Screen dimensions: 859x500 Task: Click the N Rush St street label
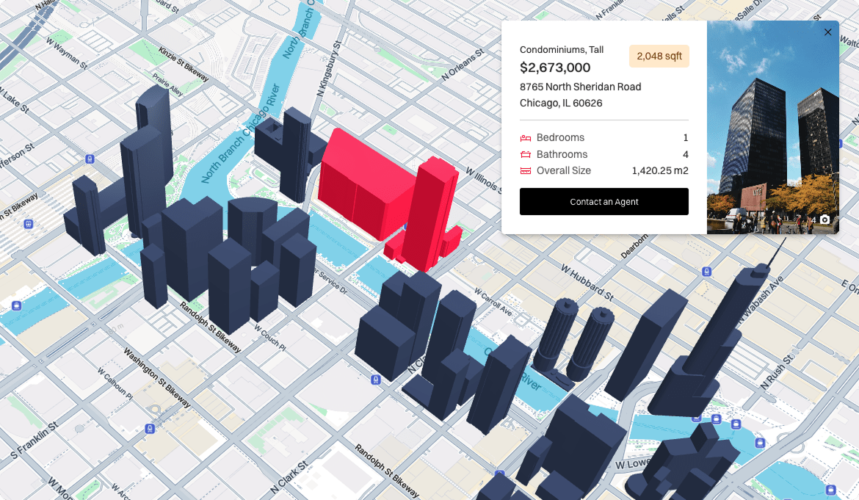tap(777, 372)
